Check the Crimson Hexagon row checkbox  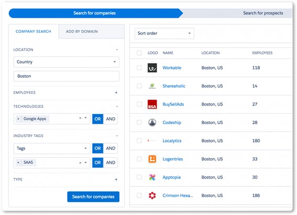click(x=139, y=195)
